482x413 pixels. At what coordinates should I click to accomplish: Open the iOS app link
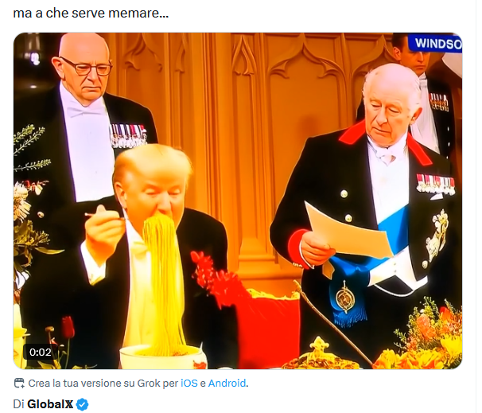(x=189, y=384)
